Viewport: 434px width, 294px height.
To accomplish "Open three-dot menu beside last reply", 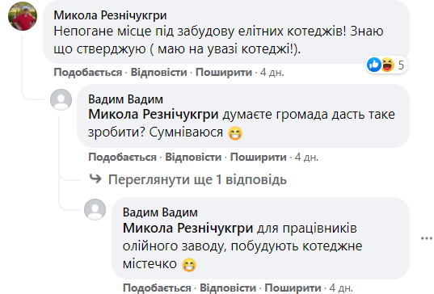I will pyautogui.click(x=427, y=238).
